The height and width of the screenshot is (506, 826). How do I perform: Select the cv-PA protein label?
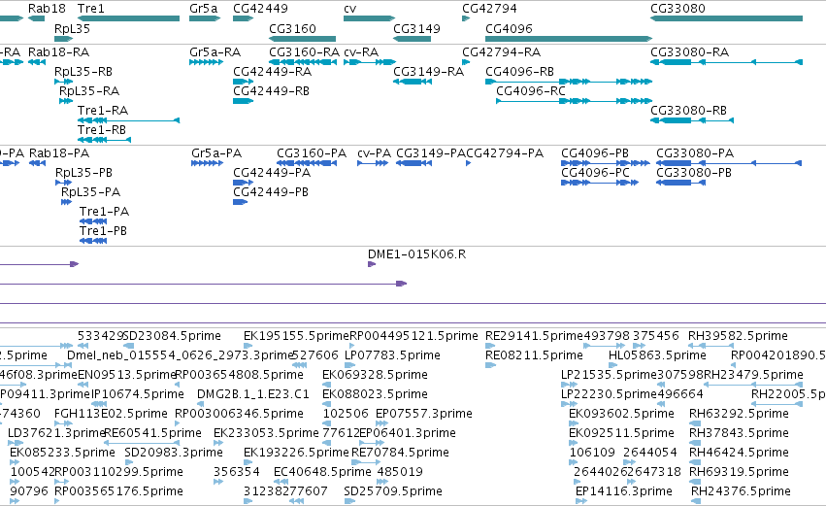click(x=374, y=153)
